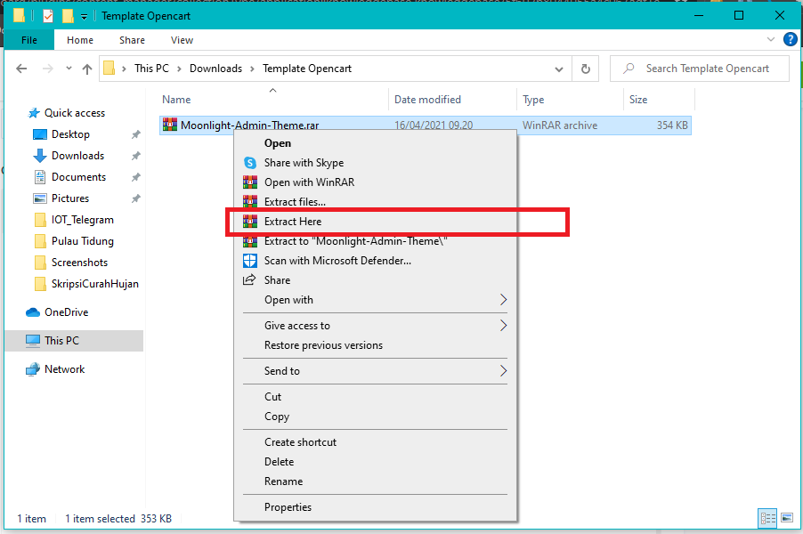Open the address bar history dropdown

tap(558, 69)
